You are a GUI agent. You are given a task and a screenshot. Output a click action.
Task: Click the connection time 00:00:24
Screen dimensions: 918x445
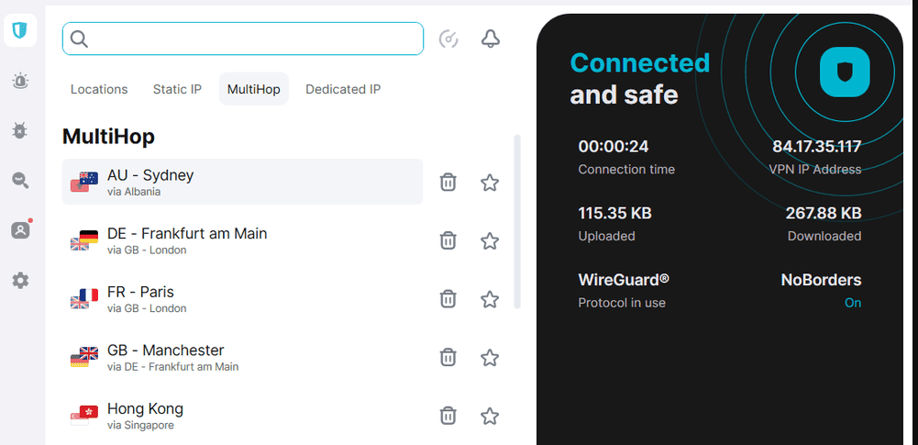point(613,146)
